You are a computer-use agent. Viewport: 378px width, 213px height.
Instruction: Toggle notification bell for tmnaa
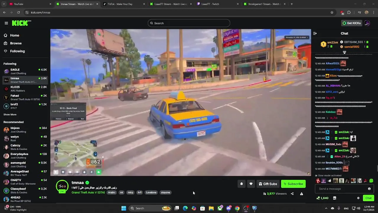(241, 184)
